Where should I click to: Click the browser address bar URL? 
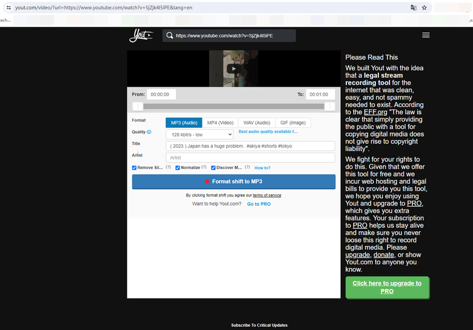[104, 7]
